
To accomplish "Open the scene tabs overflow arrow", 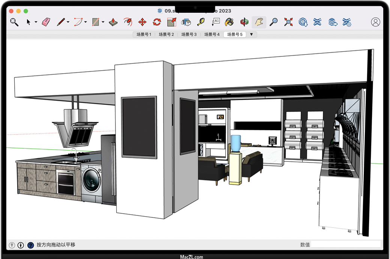I will (251, 35).
